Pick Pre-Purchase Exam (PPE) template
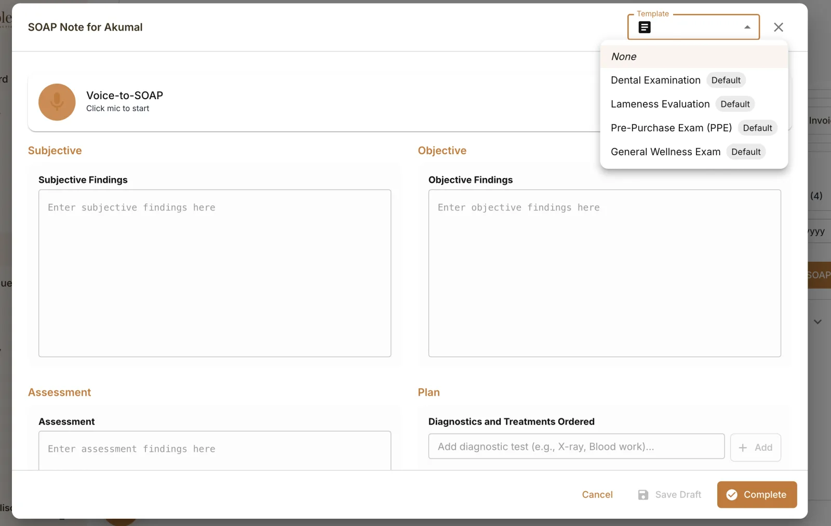The height and width of the screenshot is (526, 831). coord(694,128)
